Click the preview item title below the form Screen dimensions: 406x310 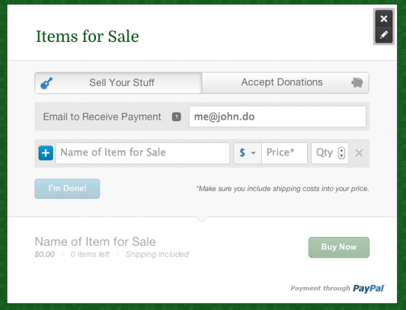(x=95, y=242)
